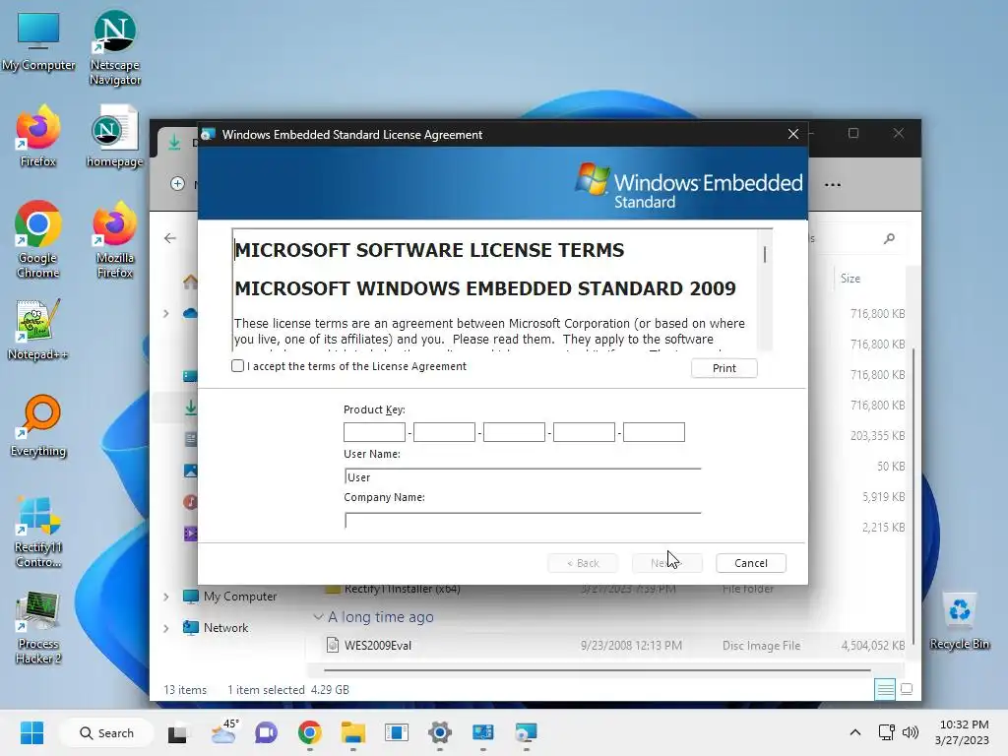Click the search magnifier in File Explorer
Image resolution: width=1008 pixels, height=756 pixels.
click(x=889, y=238)
